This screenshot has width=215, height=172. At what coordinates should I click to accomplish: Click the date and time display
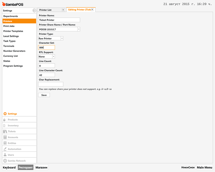[x=187, y=4]
